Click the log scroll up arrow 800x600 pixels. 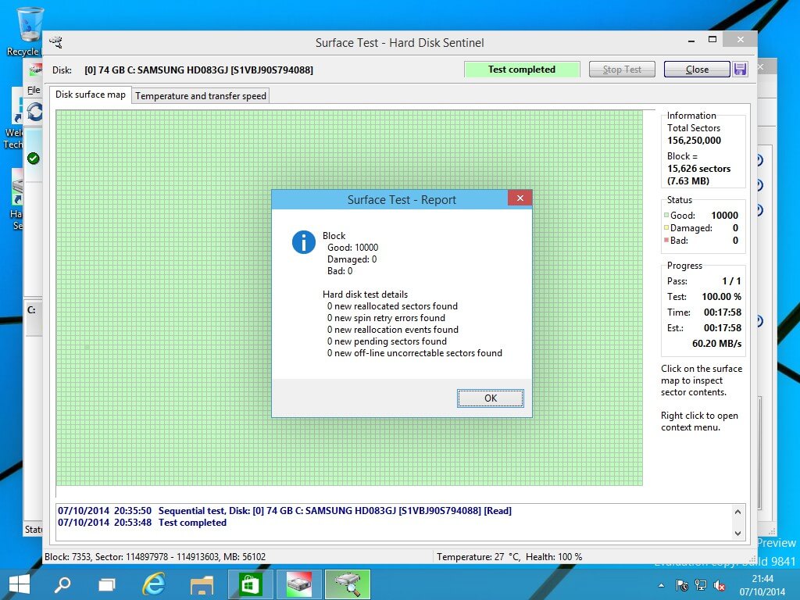(737, 511)
